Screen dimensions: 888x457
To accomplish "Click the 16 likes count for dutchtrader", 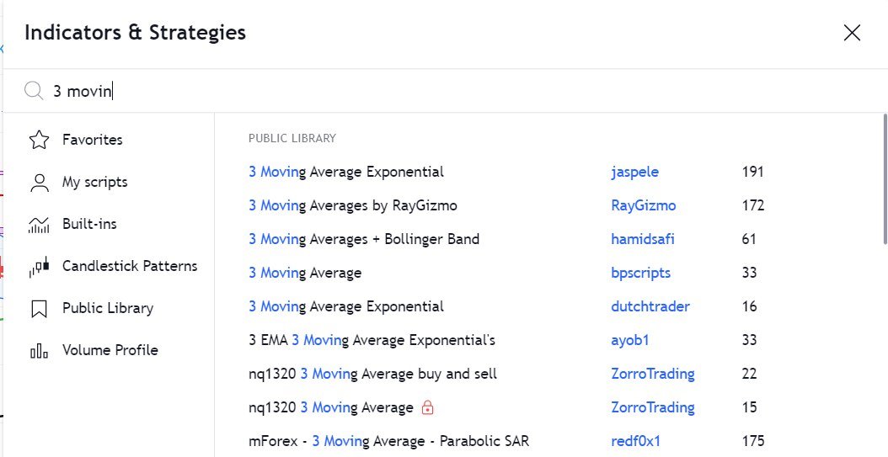I will [x=749, y=306].
